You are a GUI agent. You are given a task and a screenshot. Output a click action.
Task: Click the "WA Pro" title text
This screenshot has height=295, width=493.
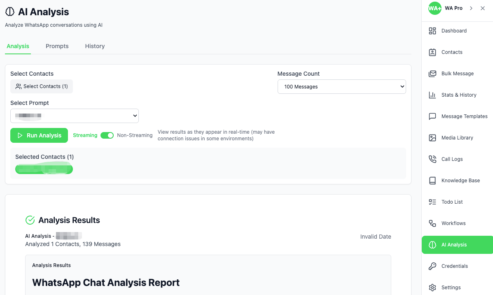point(453,8)
